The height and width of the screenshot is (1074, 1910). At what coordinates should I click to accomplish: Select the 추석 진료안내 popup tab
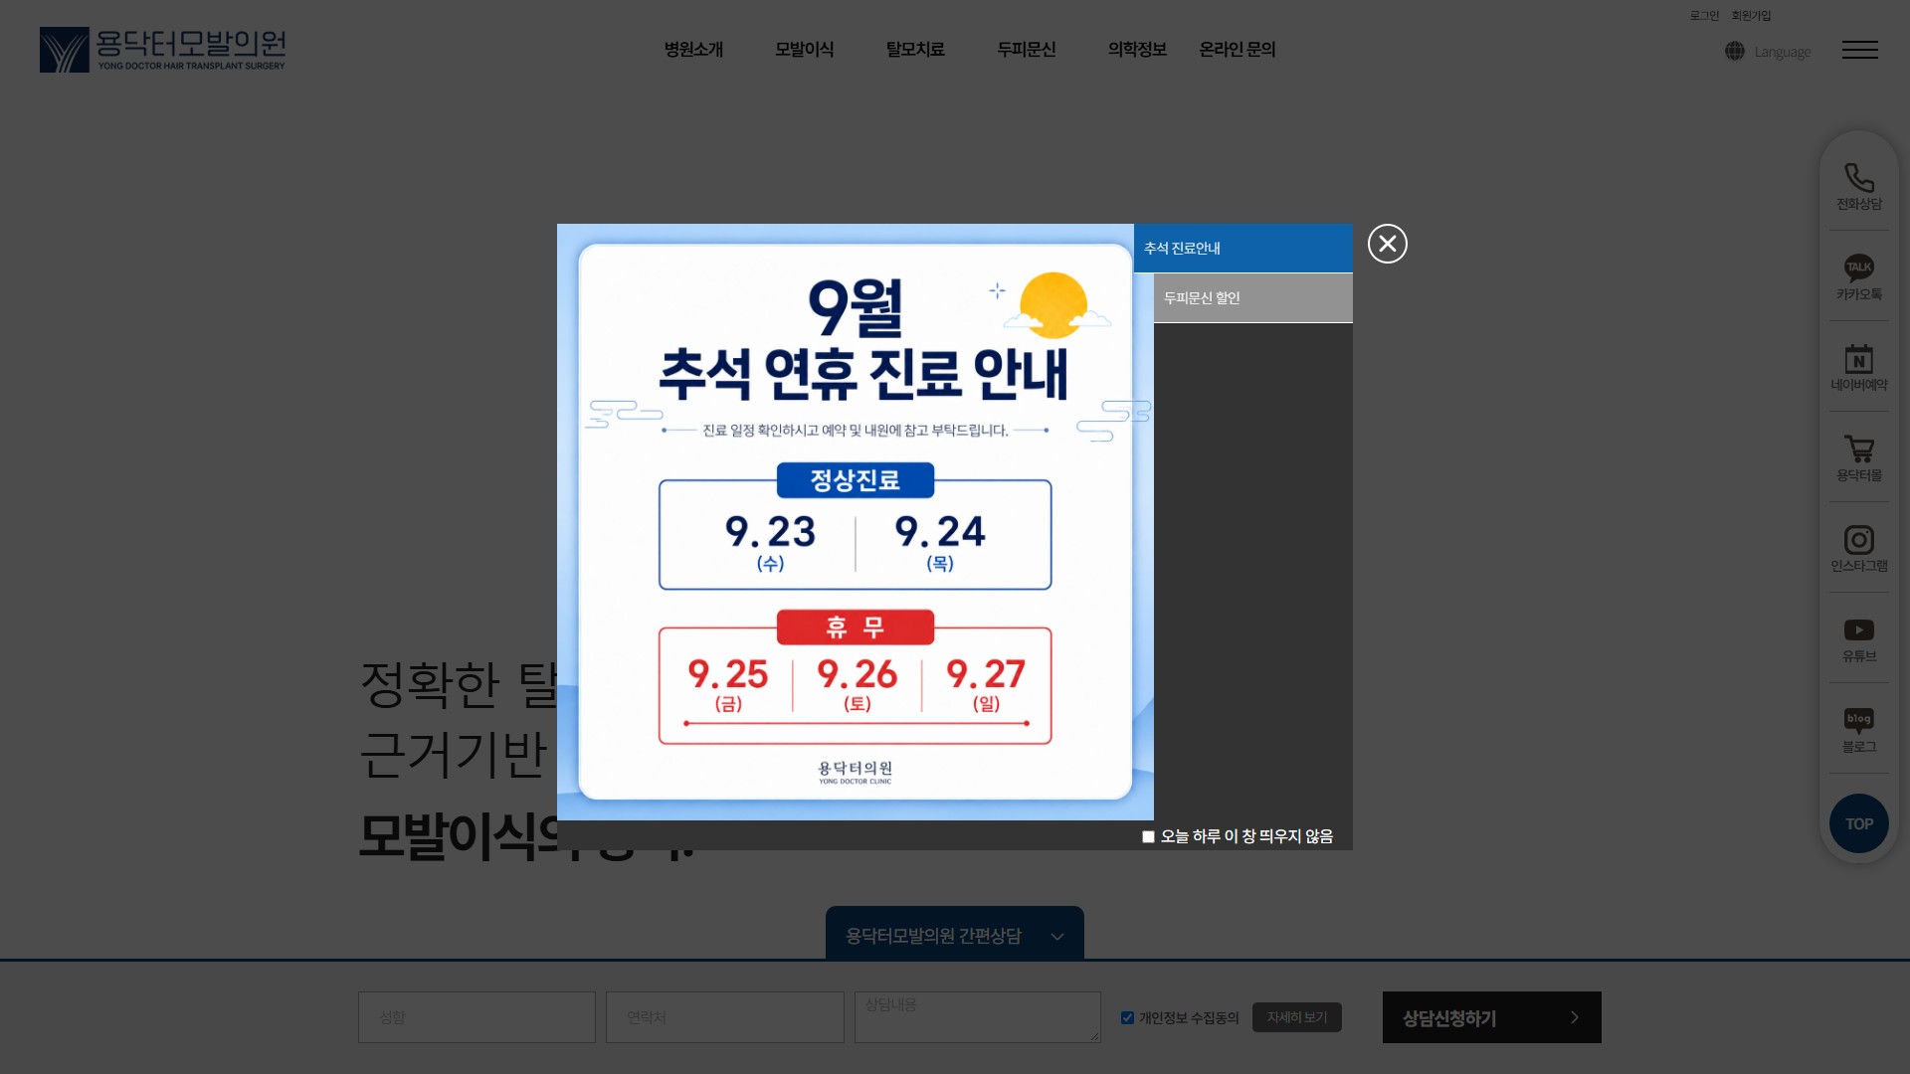[x=1242, y=248]
